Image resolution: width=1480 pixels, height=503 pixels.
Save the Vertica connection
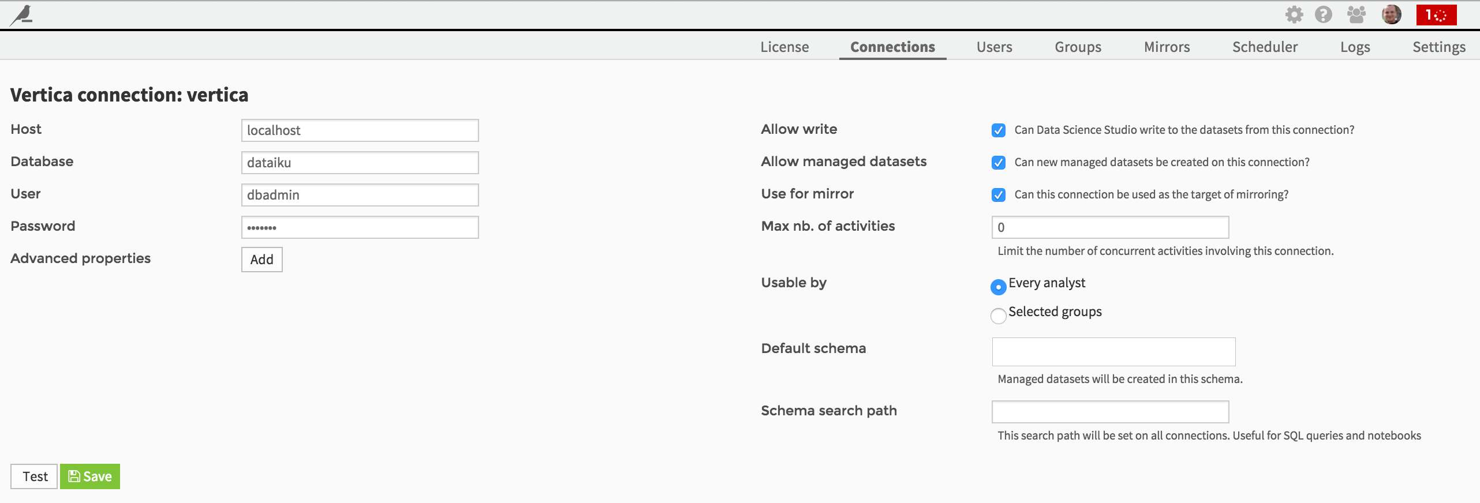(90, 476)
